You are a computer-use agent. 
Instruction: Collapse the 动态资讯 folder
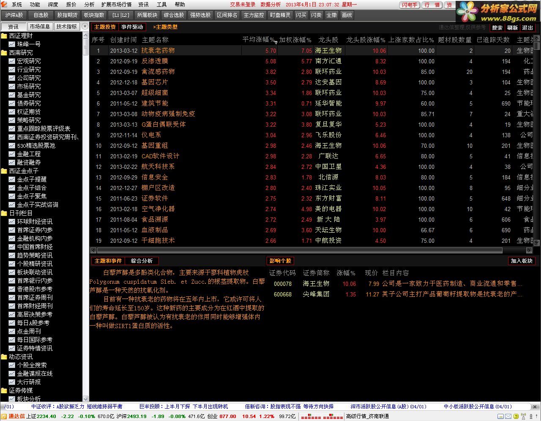[4, 357]
